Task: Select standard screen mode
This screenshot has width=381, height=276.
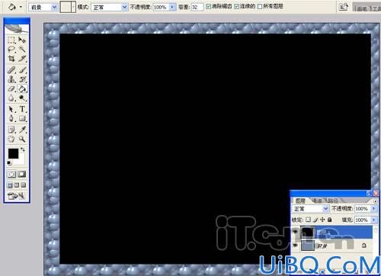Action: click(x=10, y=185)
